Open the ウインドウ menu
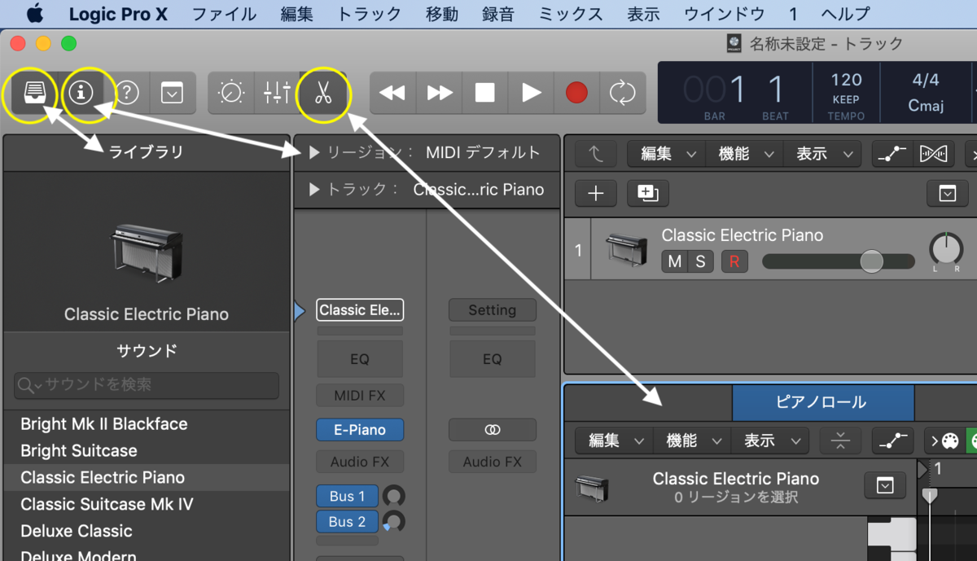This screenshot has height=561, width=977. (x=724, y=14)
